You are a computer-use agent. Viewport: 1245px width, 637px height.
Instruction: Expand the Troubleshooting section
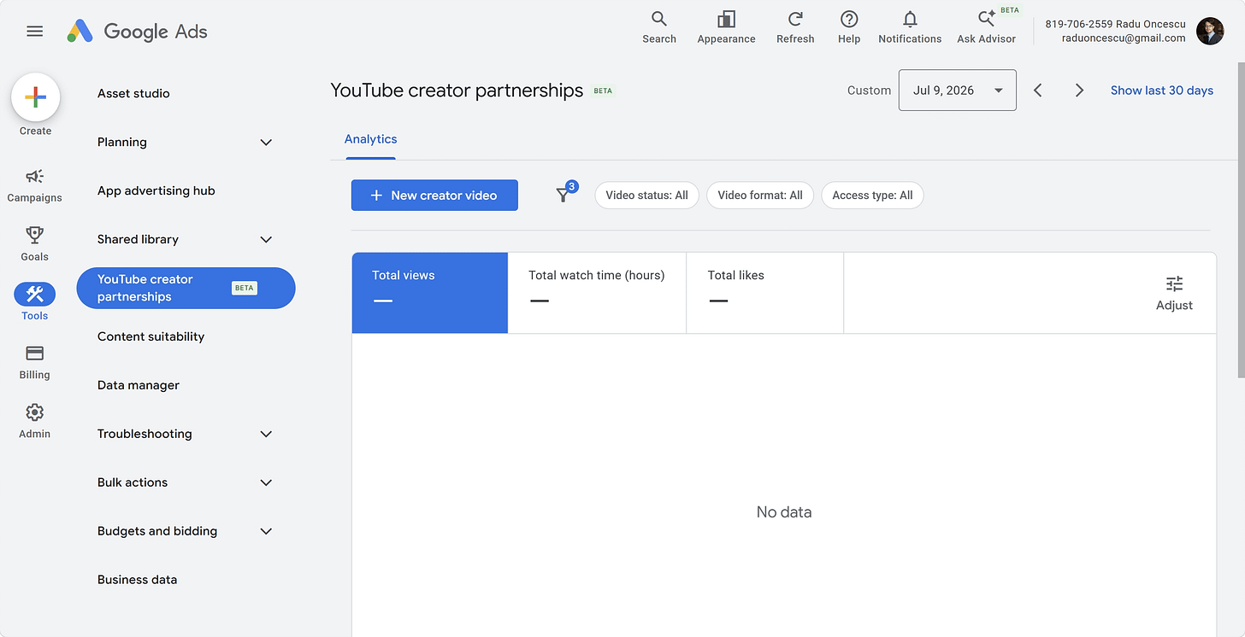point(266,435)
